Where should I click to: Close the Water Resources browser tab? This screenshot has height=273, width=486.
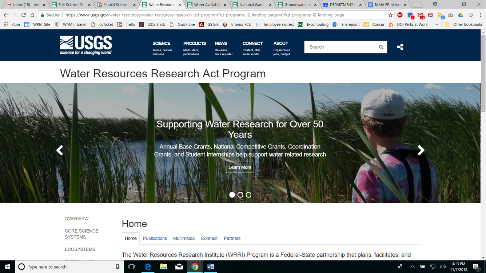tap(180, 5)
